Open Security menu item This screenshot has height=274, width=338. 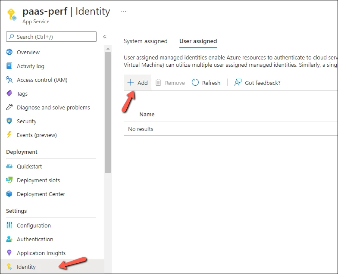(x=27, y=121)
